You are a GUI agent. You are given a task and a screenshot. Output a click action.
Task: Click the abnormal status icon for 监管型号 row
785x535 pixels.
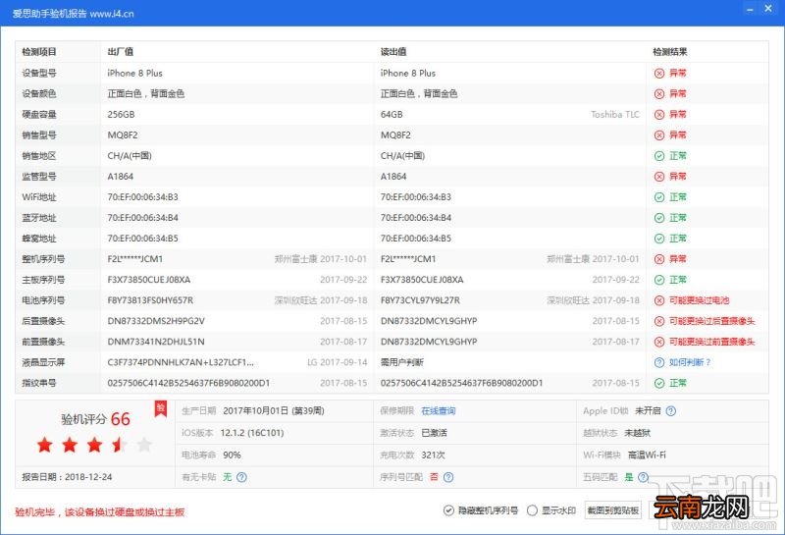click(x=659, y=177)
